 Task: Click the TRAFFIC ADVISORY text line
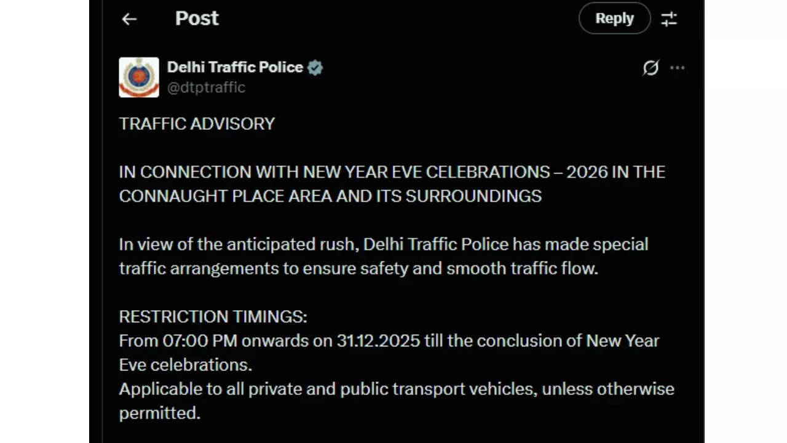(197, 124)
